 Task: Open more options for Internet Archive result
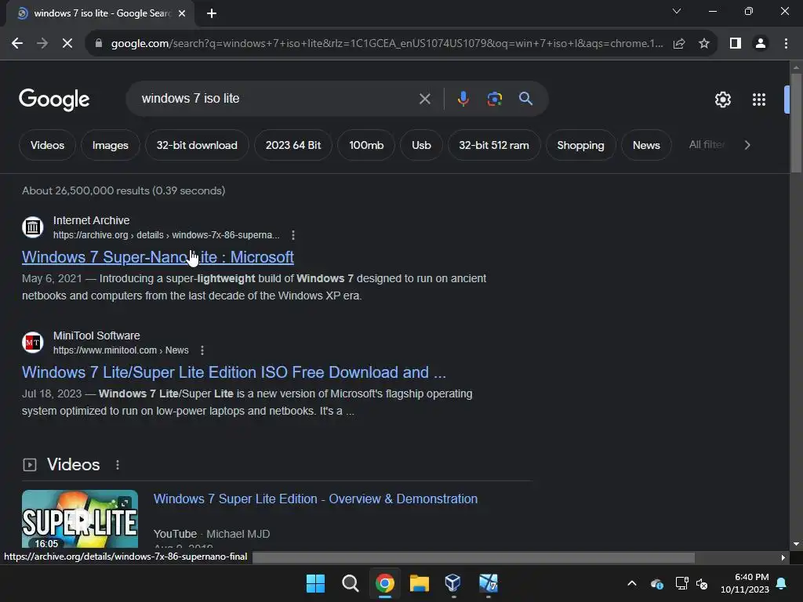(x=293, y=235)
